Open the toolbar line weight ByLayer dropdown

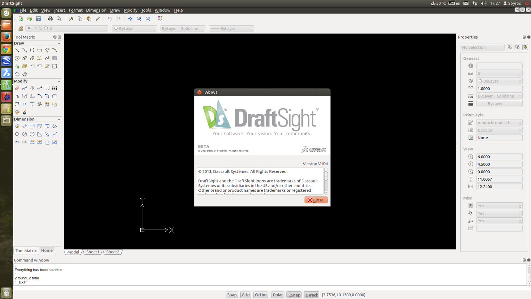click(231, 29)
